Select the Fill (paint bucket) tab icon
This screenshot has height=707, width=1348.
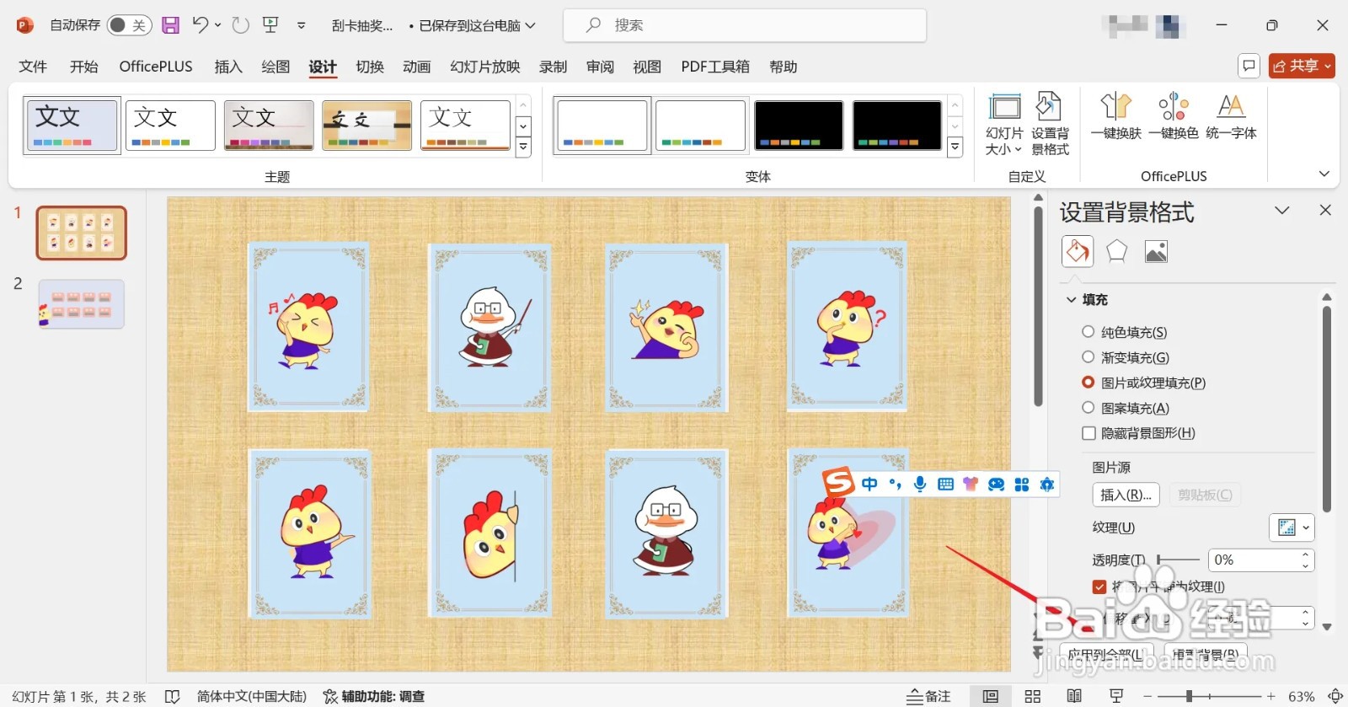(1078, 251)
